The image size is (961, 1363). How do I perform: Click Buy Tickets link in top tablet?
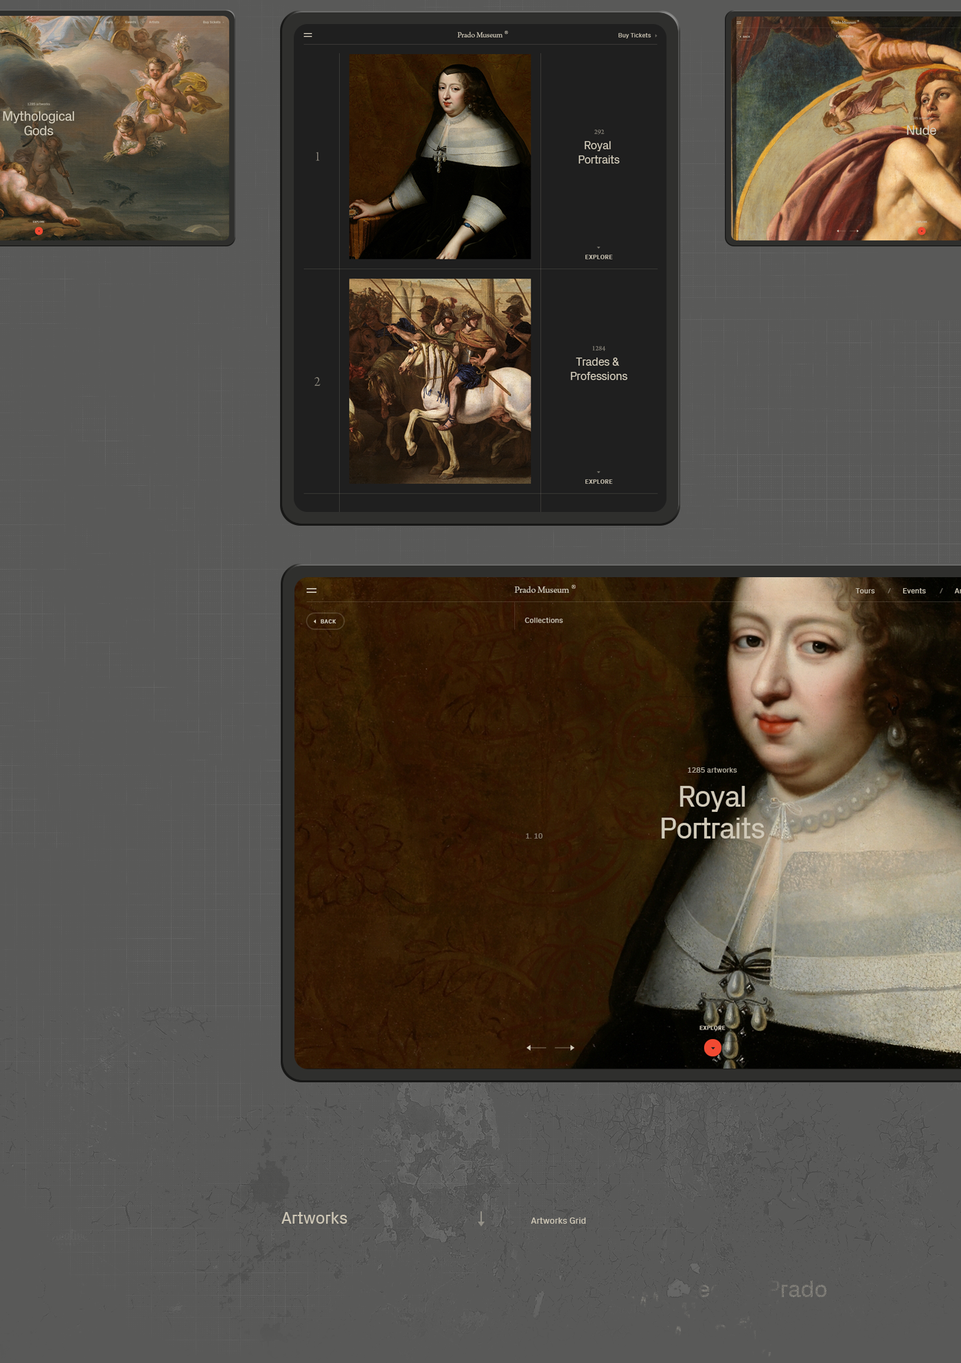(x=637, y=35)
